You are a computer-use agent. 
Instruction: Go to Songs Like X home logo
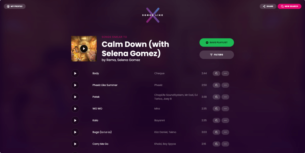coord(153,15)
